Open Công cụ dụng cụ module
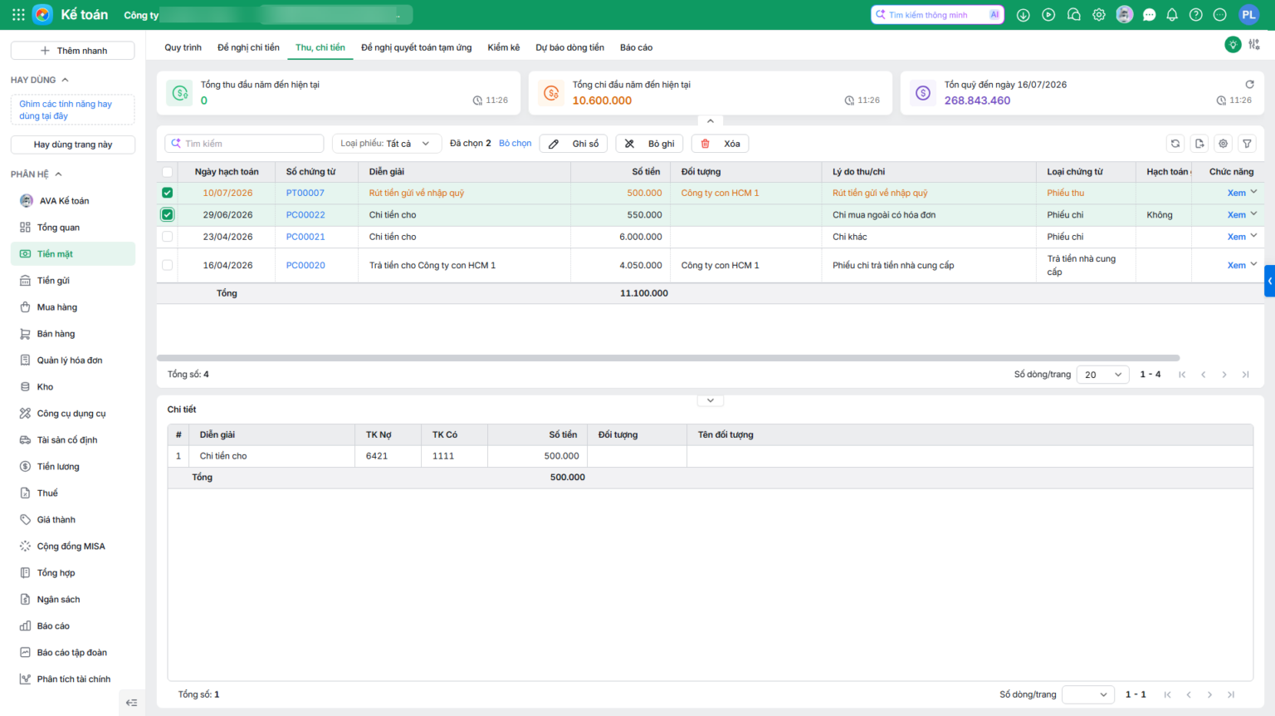This screenshot has width=1275, height=716. (73, 414)
